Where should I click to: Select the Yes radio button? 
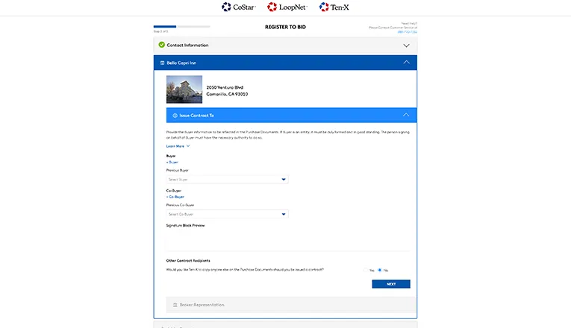tap(365, 270)
